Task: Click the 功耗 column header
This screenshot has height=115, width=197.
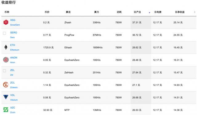Action: click(x=119, y=12)
